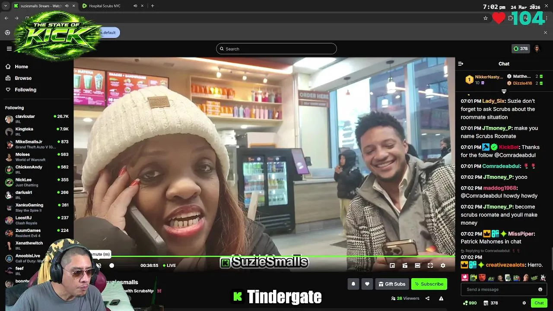Open LoostRJ channel in Following

[37, 220]
